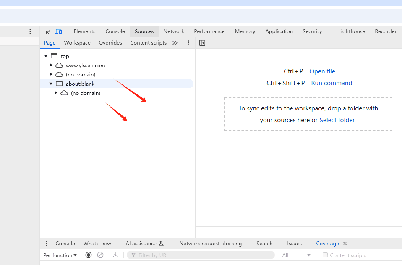The height and width of the screenshot is (265, 402).
Task: Open the drawer Console tab
Action: click(x=65, y=244)
